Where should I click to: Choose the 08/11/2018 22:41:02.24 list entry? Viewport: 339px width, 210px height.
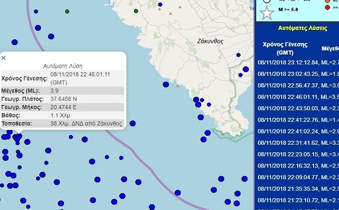(298, 132)
